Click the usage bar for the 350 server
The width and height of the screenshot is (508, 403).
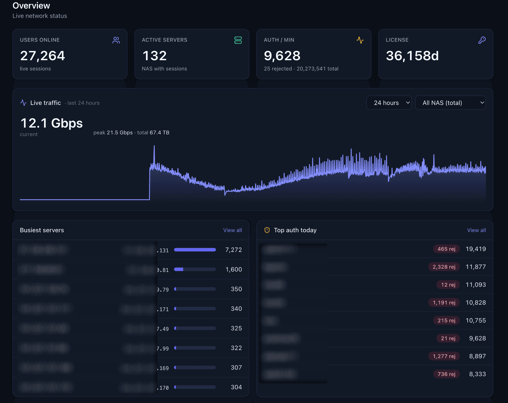click(x=195, y=289)
